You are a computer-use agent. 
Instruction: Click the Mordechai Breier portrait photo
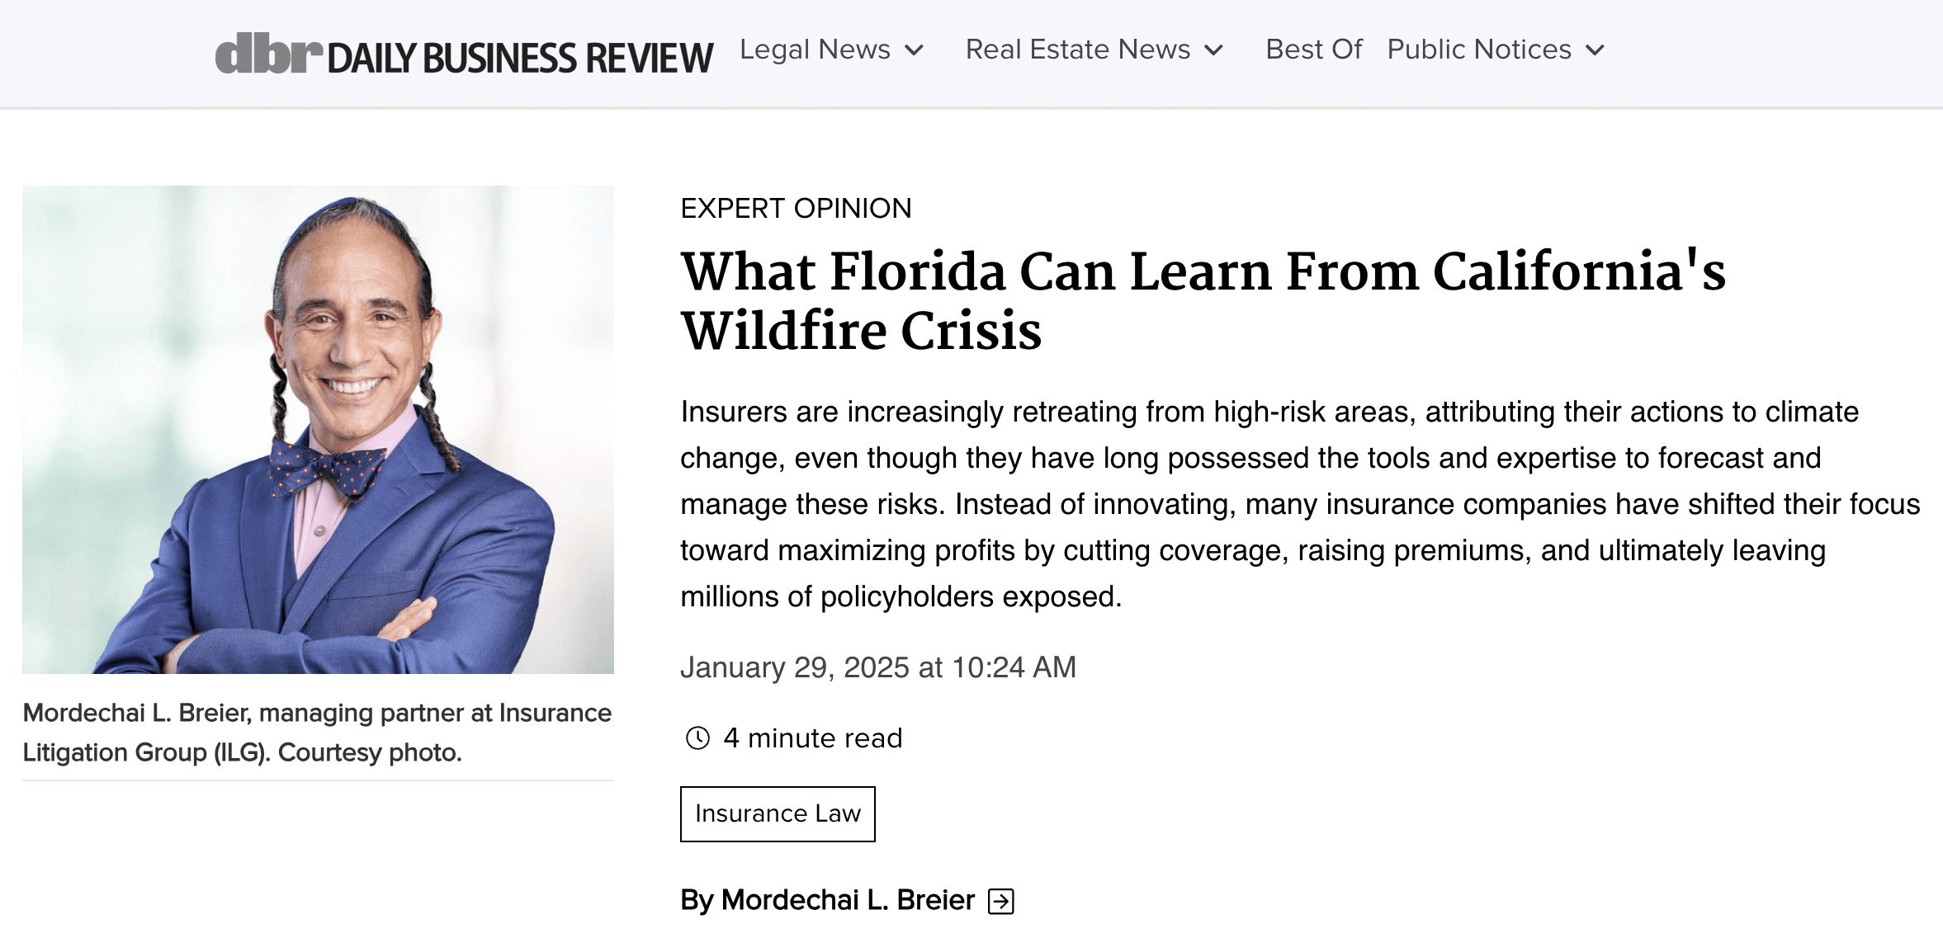318,429
